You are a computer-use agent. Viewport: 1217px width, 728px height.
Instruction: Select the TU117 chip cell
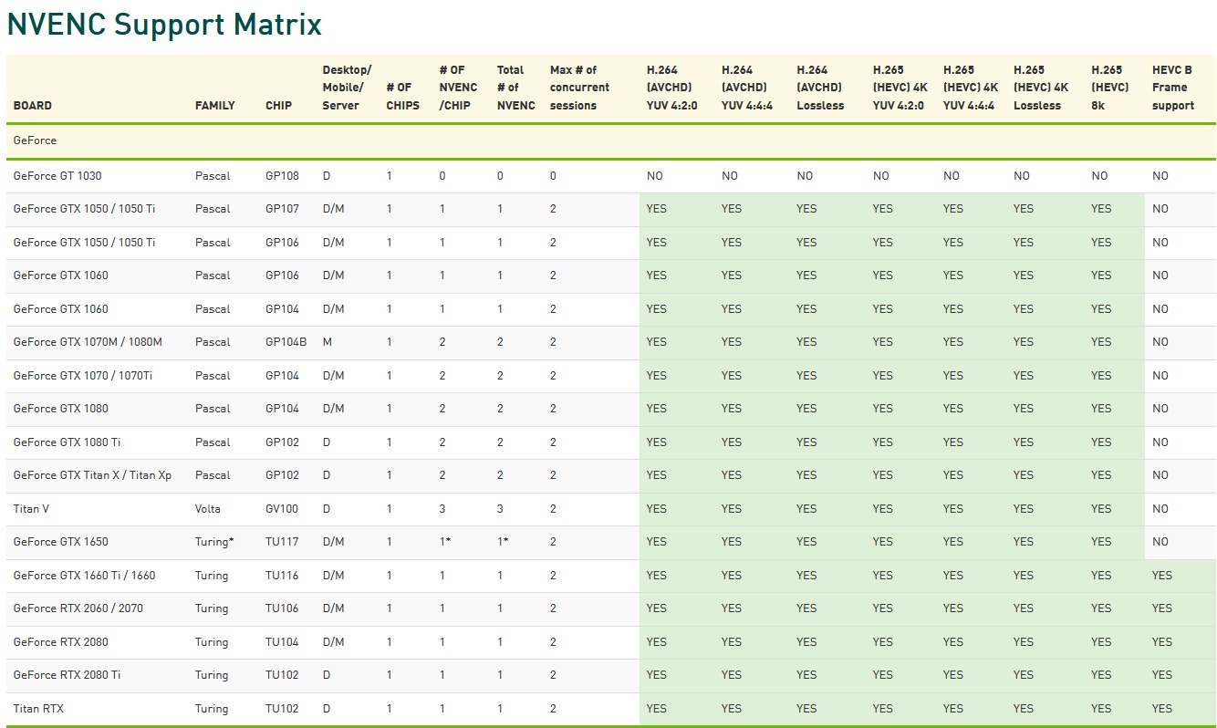[x=282, y=542]
